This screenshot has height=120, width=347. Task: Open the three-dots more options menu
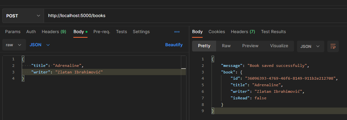click(x=177, y=32)
